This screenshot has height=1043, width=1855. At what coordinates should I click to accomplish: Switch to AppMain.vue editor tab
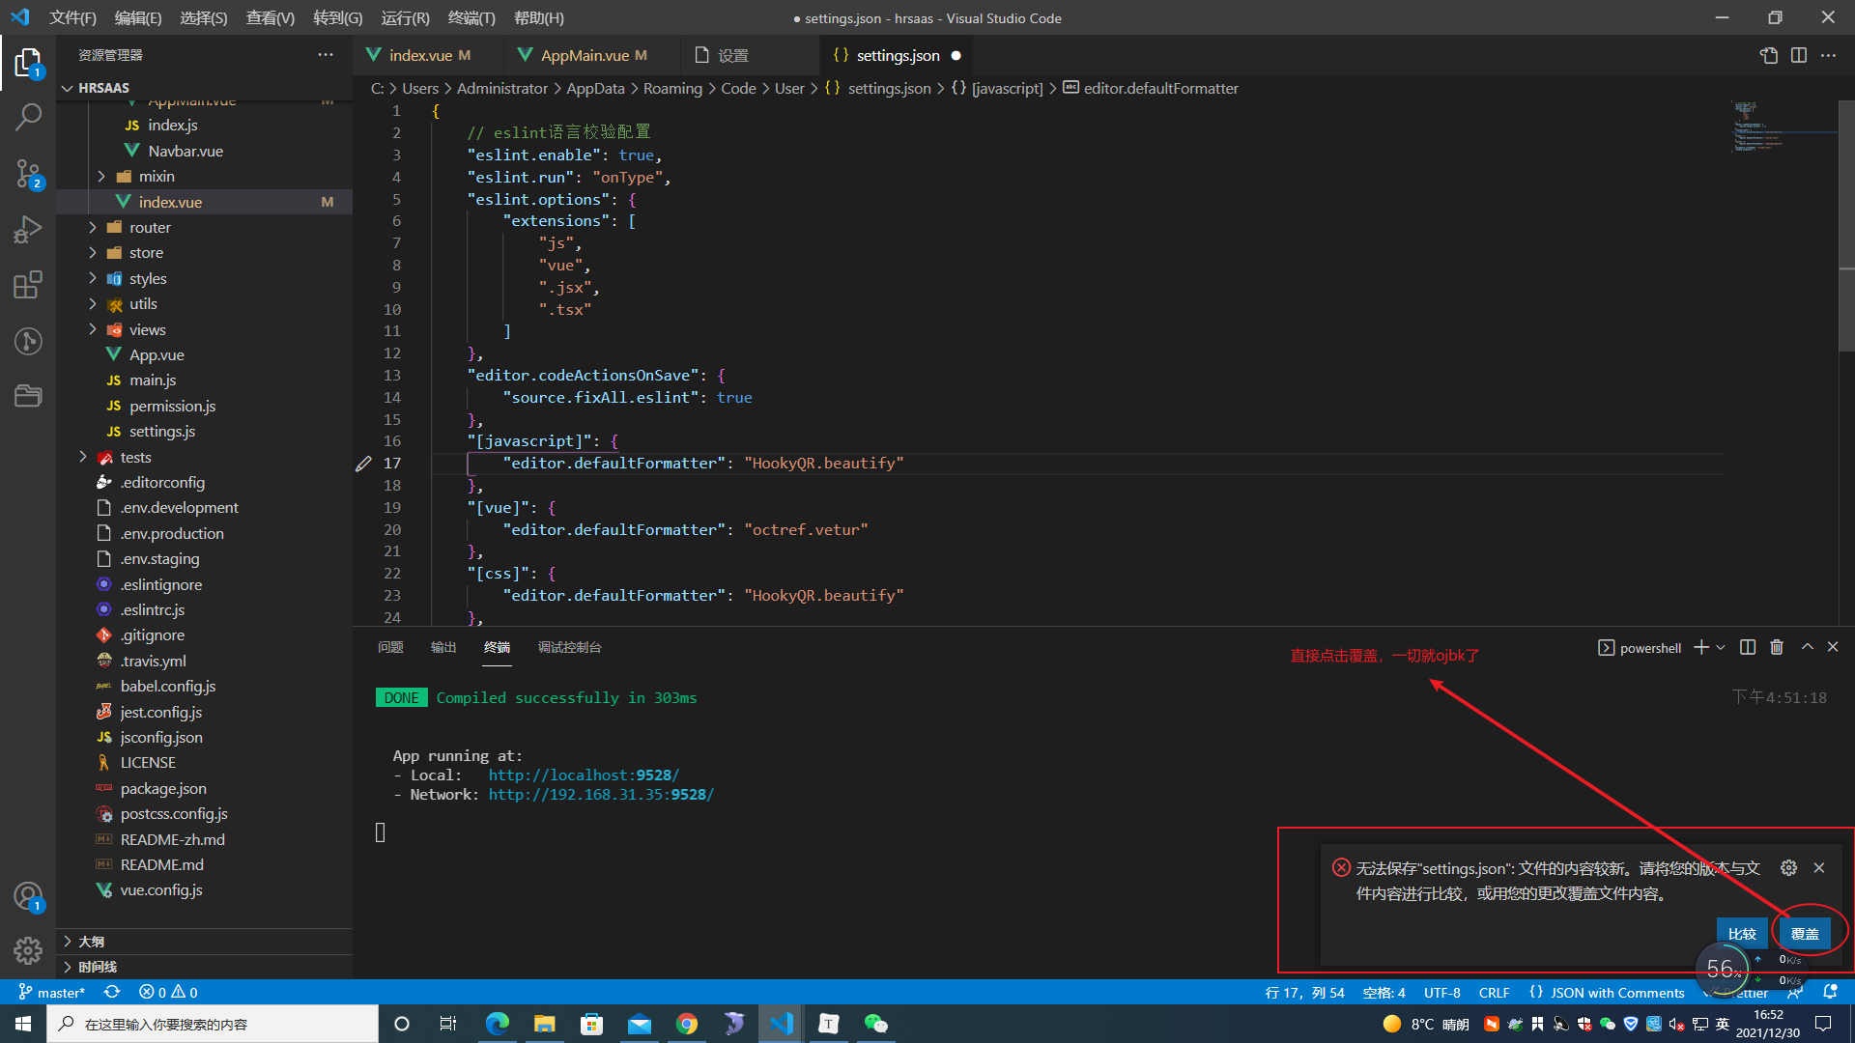pyautogui.click(x=585, y=55)
